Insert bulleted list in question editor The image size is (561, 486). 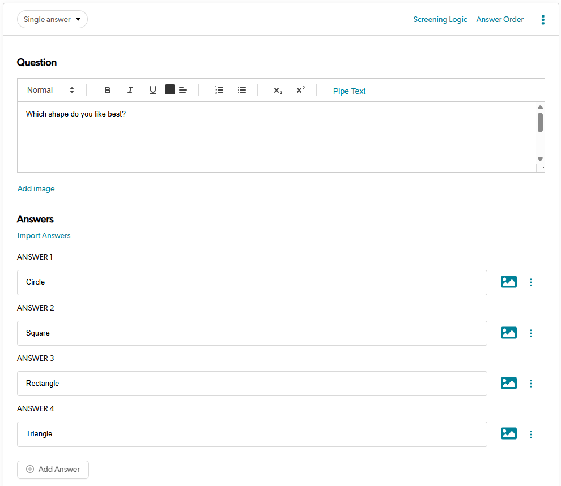(242, 90)
